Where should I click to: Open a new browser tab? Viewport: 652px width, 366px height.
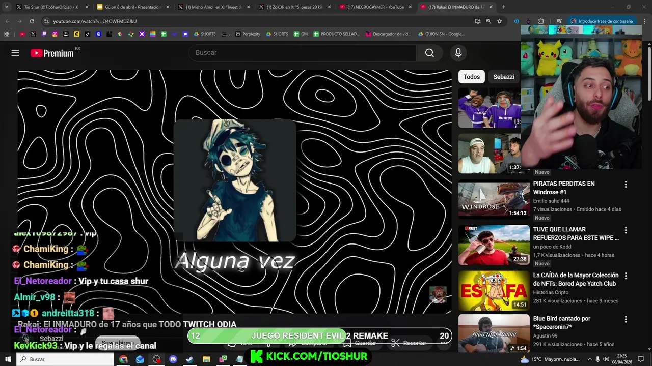503,7
